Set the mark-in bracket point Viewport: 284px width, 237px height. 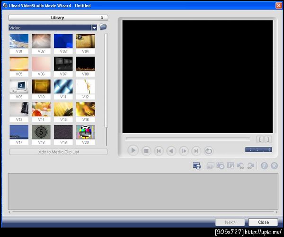[260, 139]
